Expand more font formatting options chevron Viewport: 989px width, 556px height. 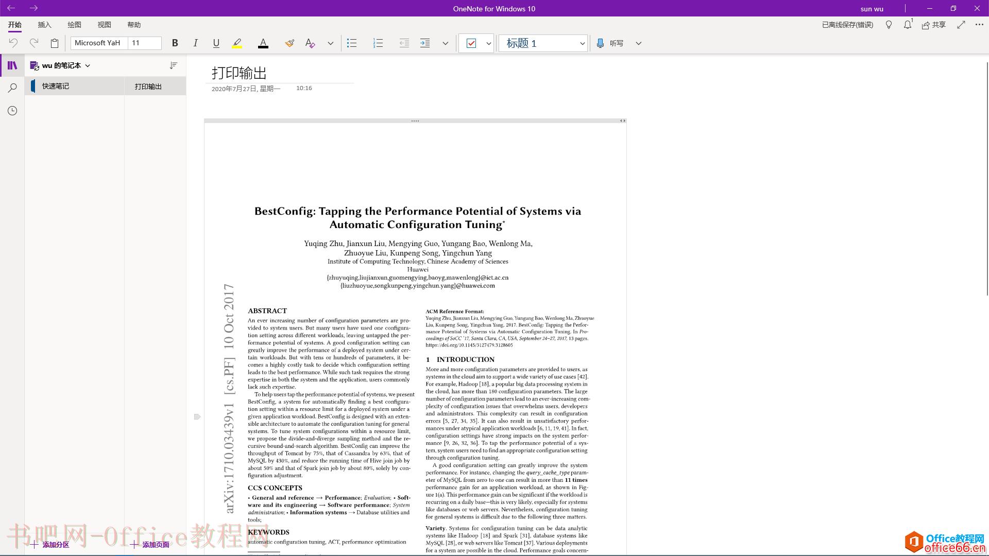point(331,43)
